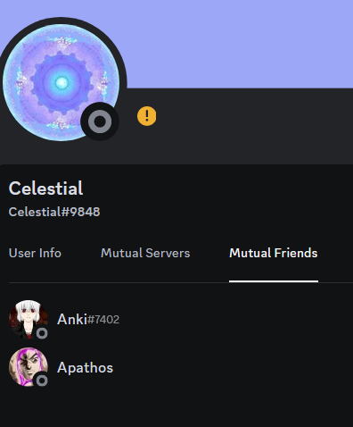Click the offline status ring on Celestial's avatar
Screen dimensions: 353x427
pyautogui.click(x=100, y=121)
